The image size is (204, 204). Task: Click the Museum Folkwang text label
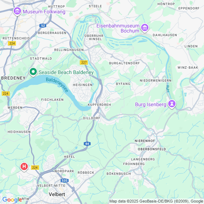pos(44,12)
